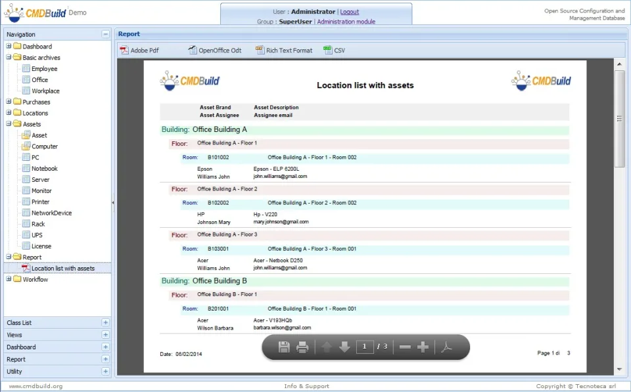
Task: Go to previous page with up arrow
Action: click(x=327, y=347)
